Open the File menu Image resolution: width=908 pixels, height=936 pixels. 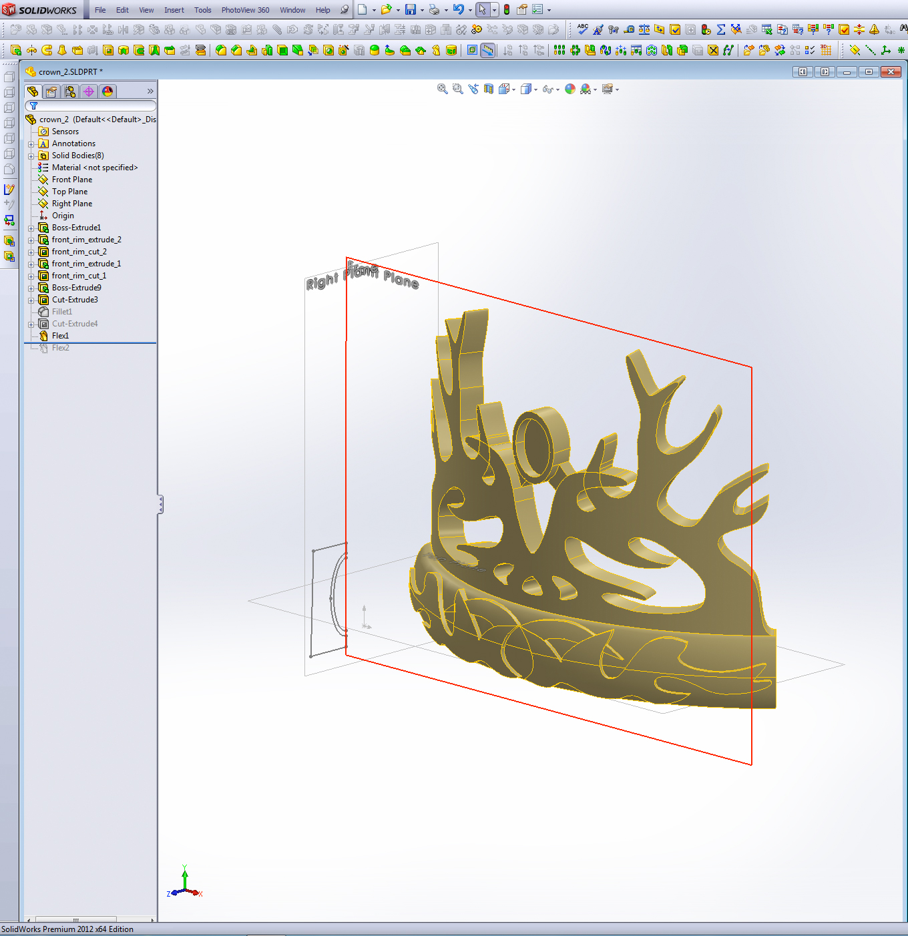100,10
